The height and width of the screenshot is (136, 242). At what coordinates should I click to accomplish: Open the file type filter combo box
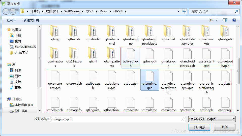212,119
